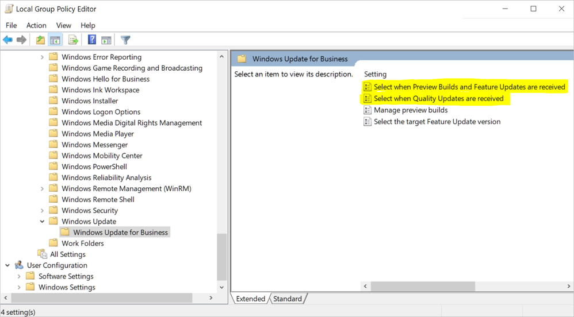The width and height of the screenshot is (574, 317).
Task: Click the Work Folders folder icon
Action: coord(53,243)
